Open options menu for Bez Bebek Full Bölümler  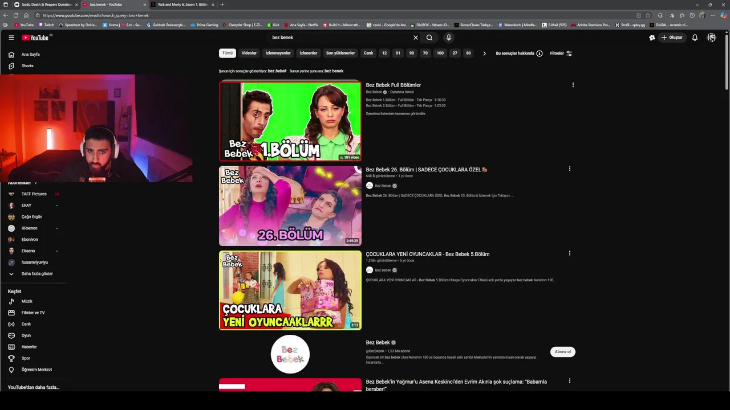click(573, 85)
